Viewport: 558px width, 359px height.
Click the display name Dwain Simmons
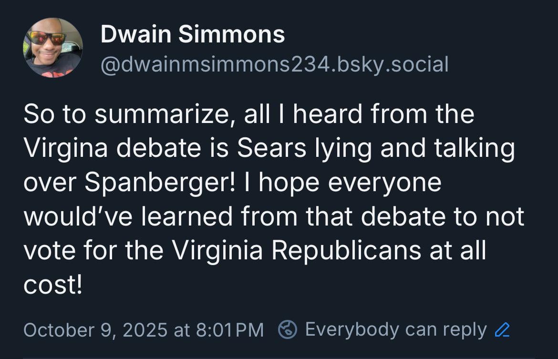(193, 34)
